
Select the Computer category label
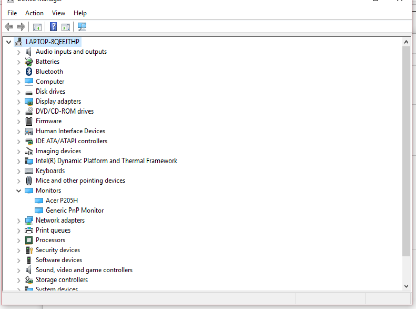(50, 82)
